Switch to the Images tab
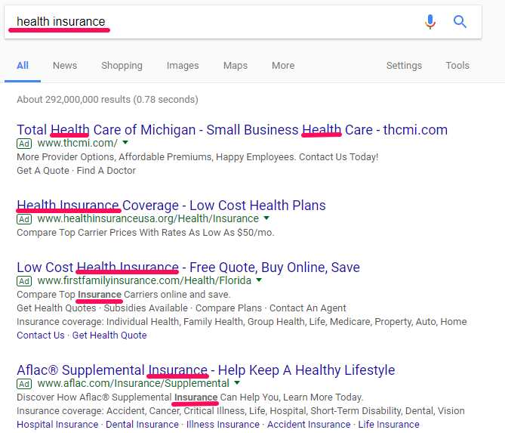This screenshot has width=505, height=433. pyautogui.click(x=183, y=66)
